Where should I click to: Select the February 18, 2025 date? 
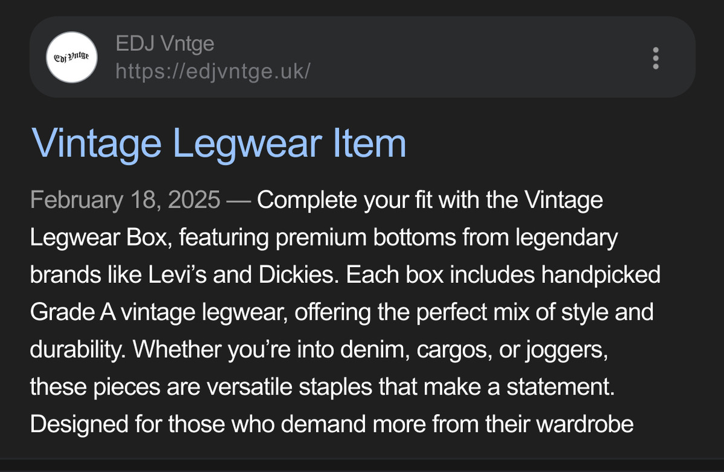125,200
